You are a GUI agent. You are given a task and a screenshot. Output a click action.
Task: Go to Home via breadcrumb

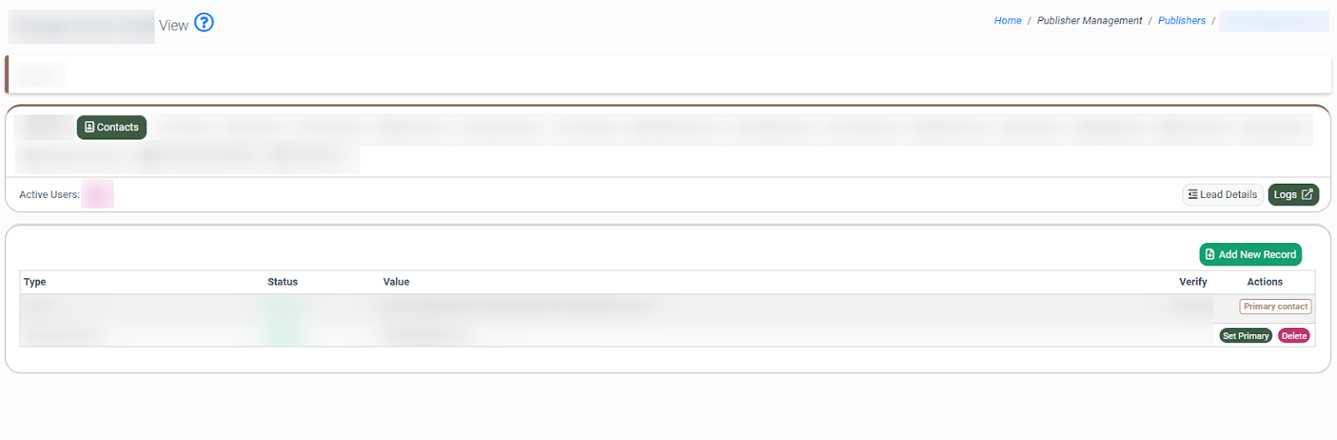(x=1007, y=21)
